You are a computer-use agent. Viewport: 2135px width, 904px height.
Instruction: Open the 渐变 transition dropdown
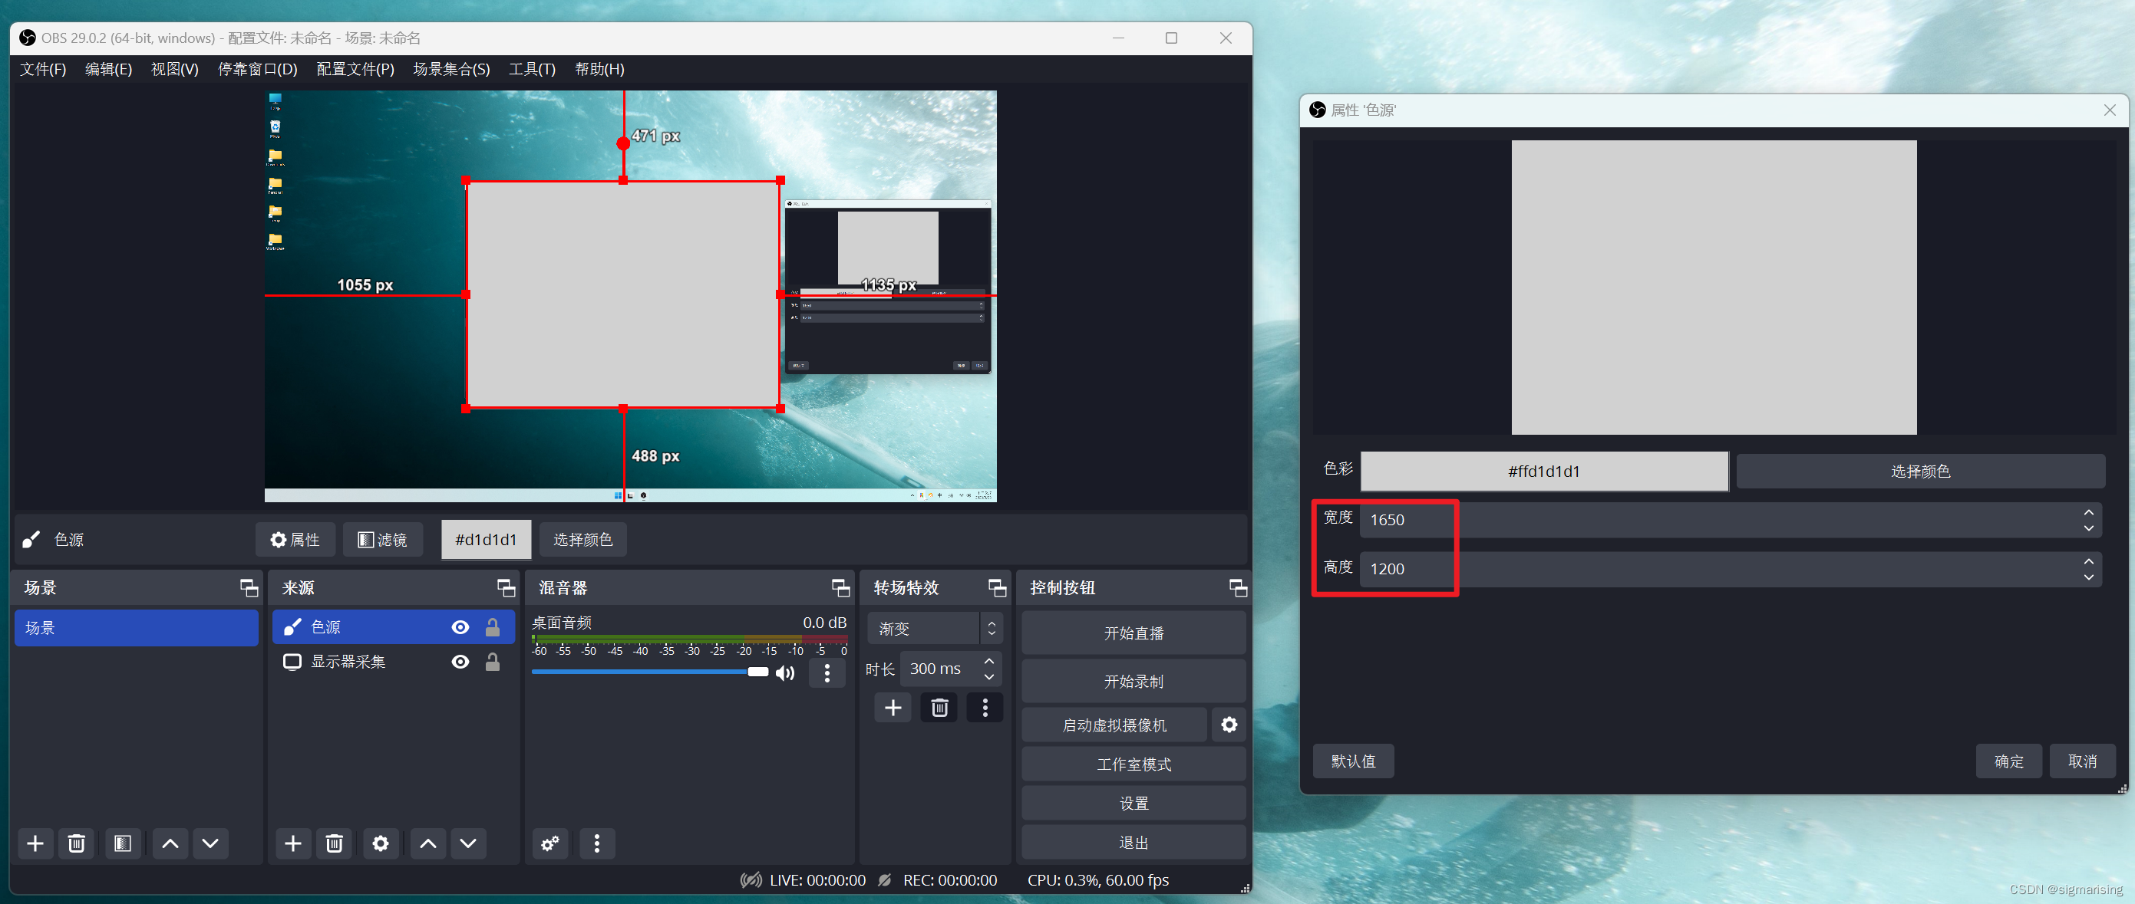[x=935, y=628]
